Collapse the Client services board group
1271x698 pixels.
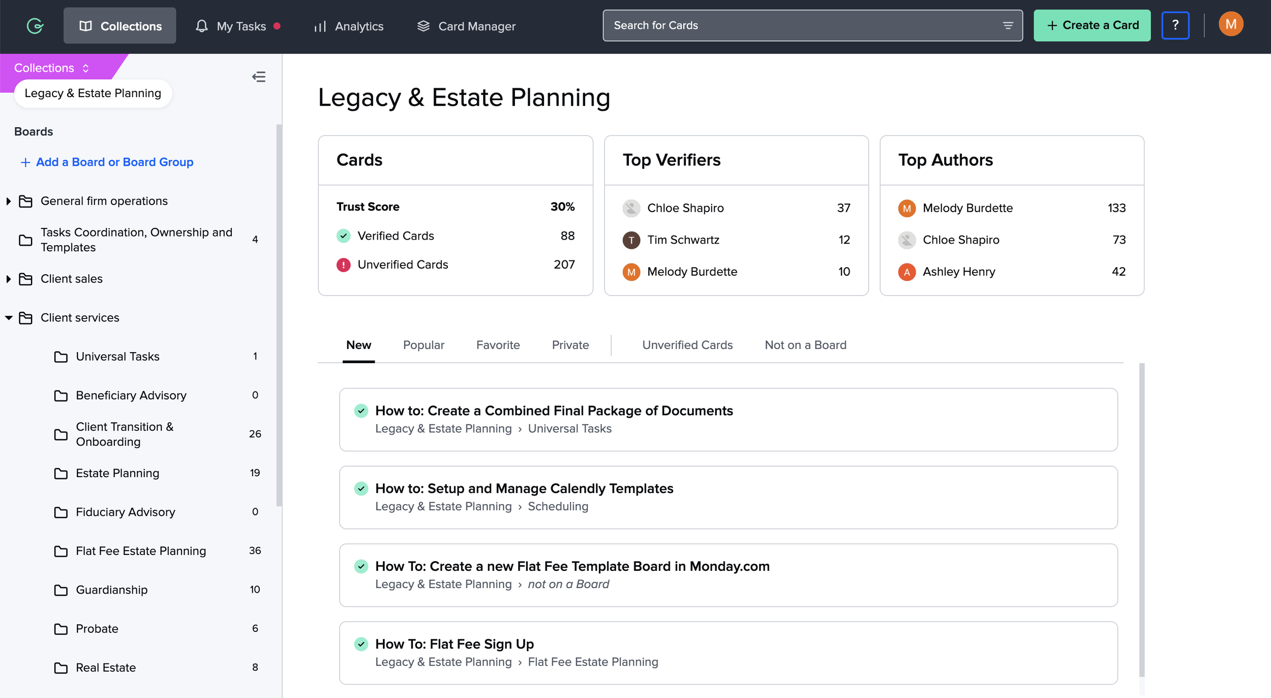(x=9, y=317)
